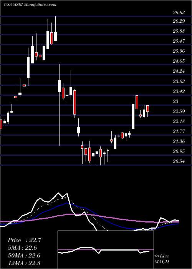
Task: Click the 21.36 price axis label
Action: [x=179, y=141]
